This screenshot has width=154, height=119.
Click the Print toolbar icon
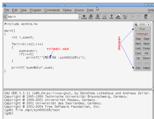pos(111,17)
